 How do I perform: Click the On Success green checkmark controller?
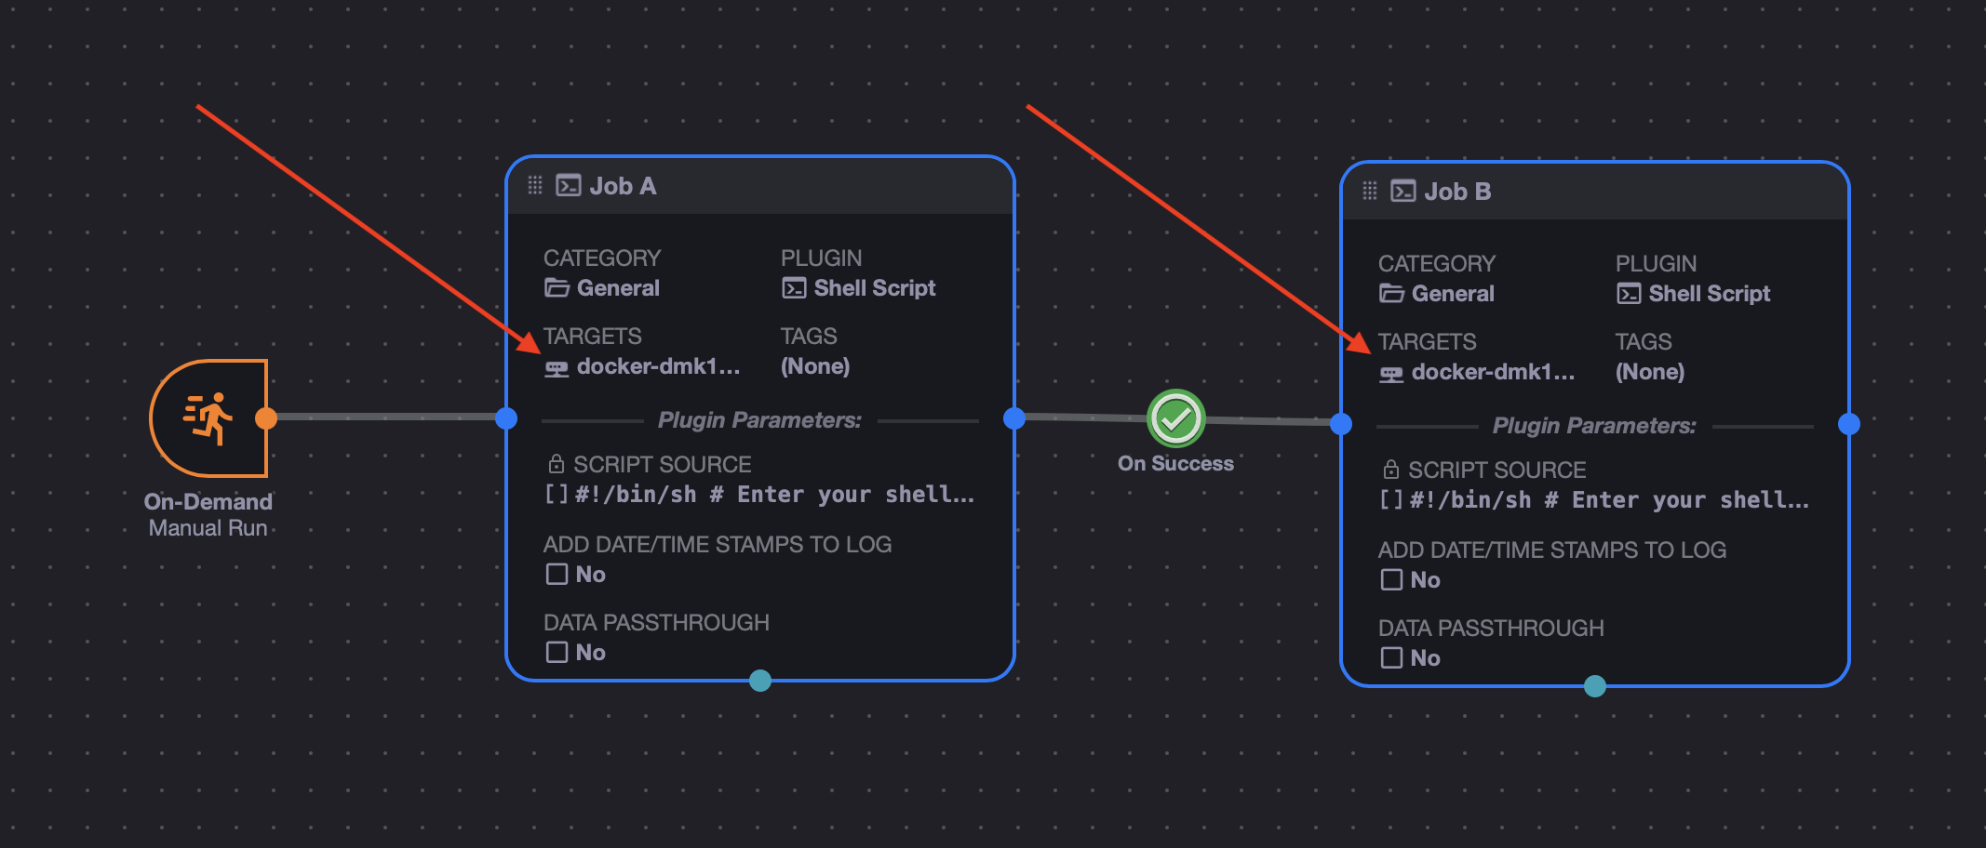(x=1176, y=418)
